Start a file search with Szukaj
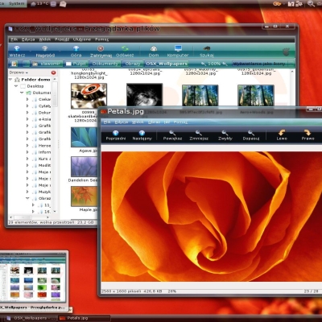This screenshot has height=322, width=322. tap(207, 51)
